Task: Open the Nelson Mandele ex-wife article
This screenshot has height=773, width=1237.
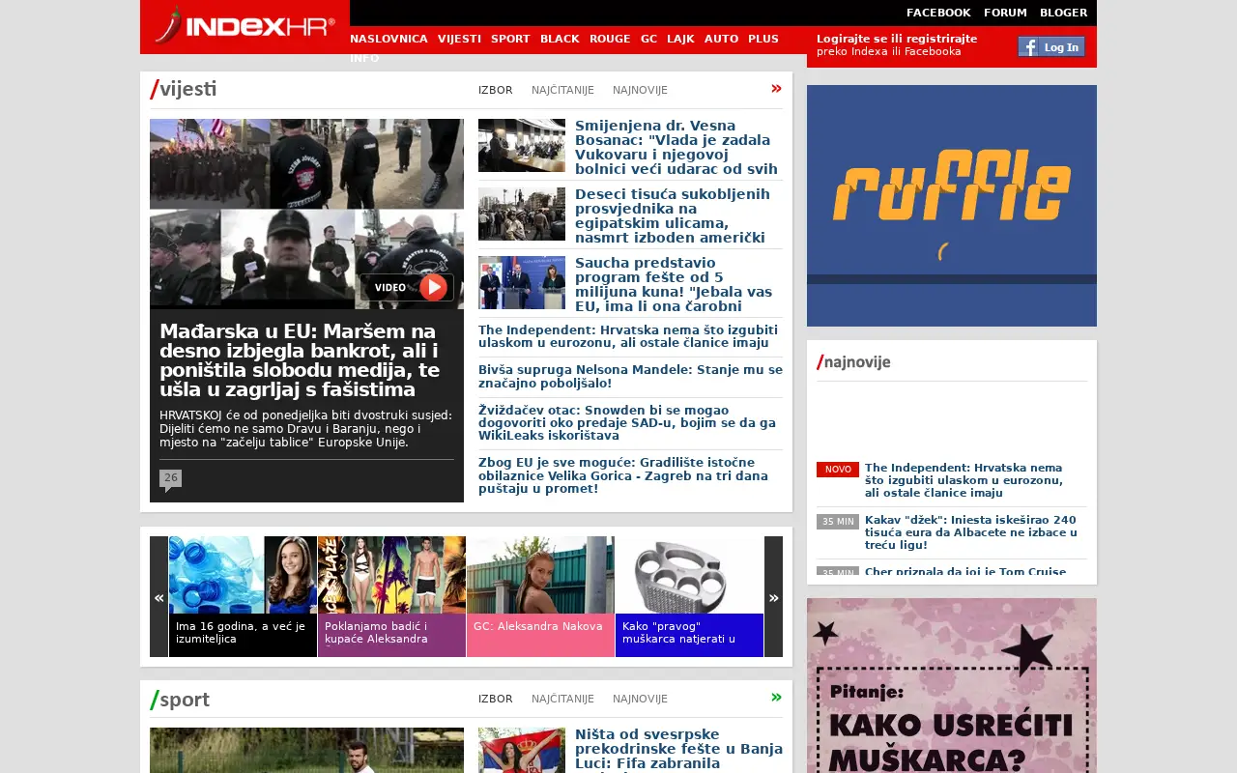Action: (630, 377)
